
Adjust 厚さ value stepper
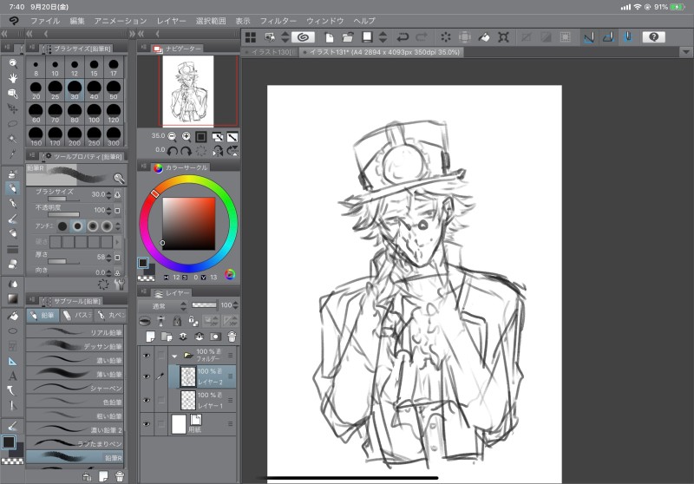tap(109, 257)
